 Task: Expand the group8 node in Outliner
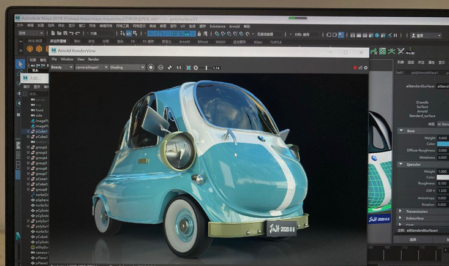click(28, 189)
